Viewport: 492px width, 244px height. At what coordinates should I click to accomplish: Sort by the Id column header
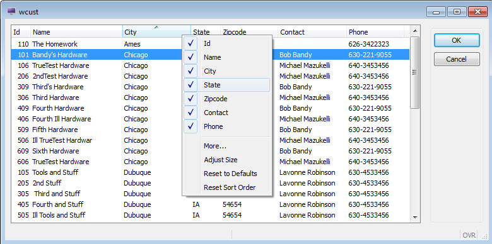pos(21,32)
